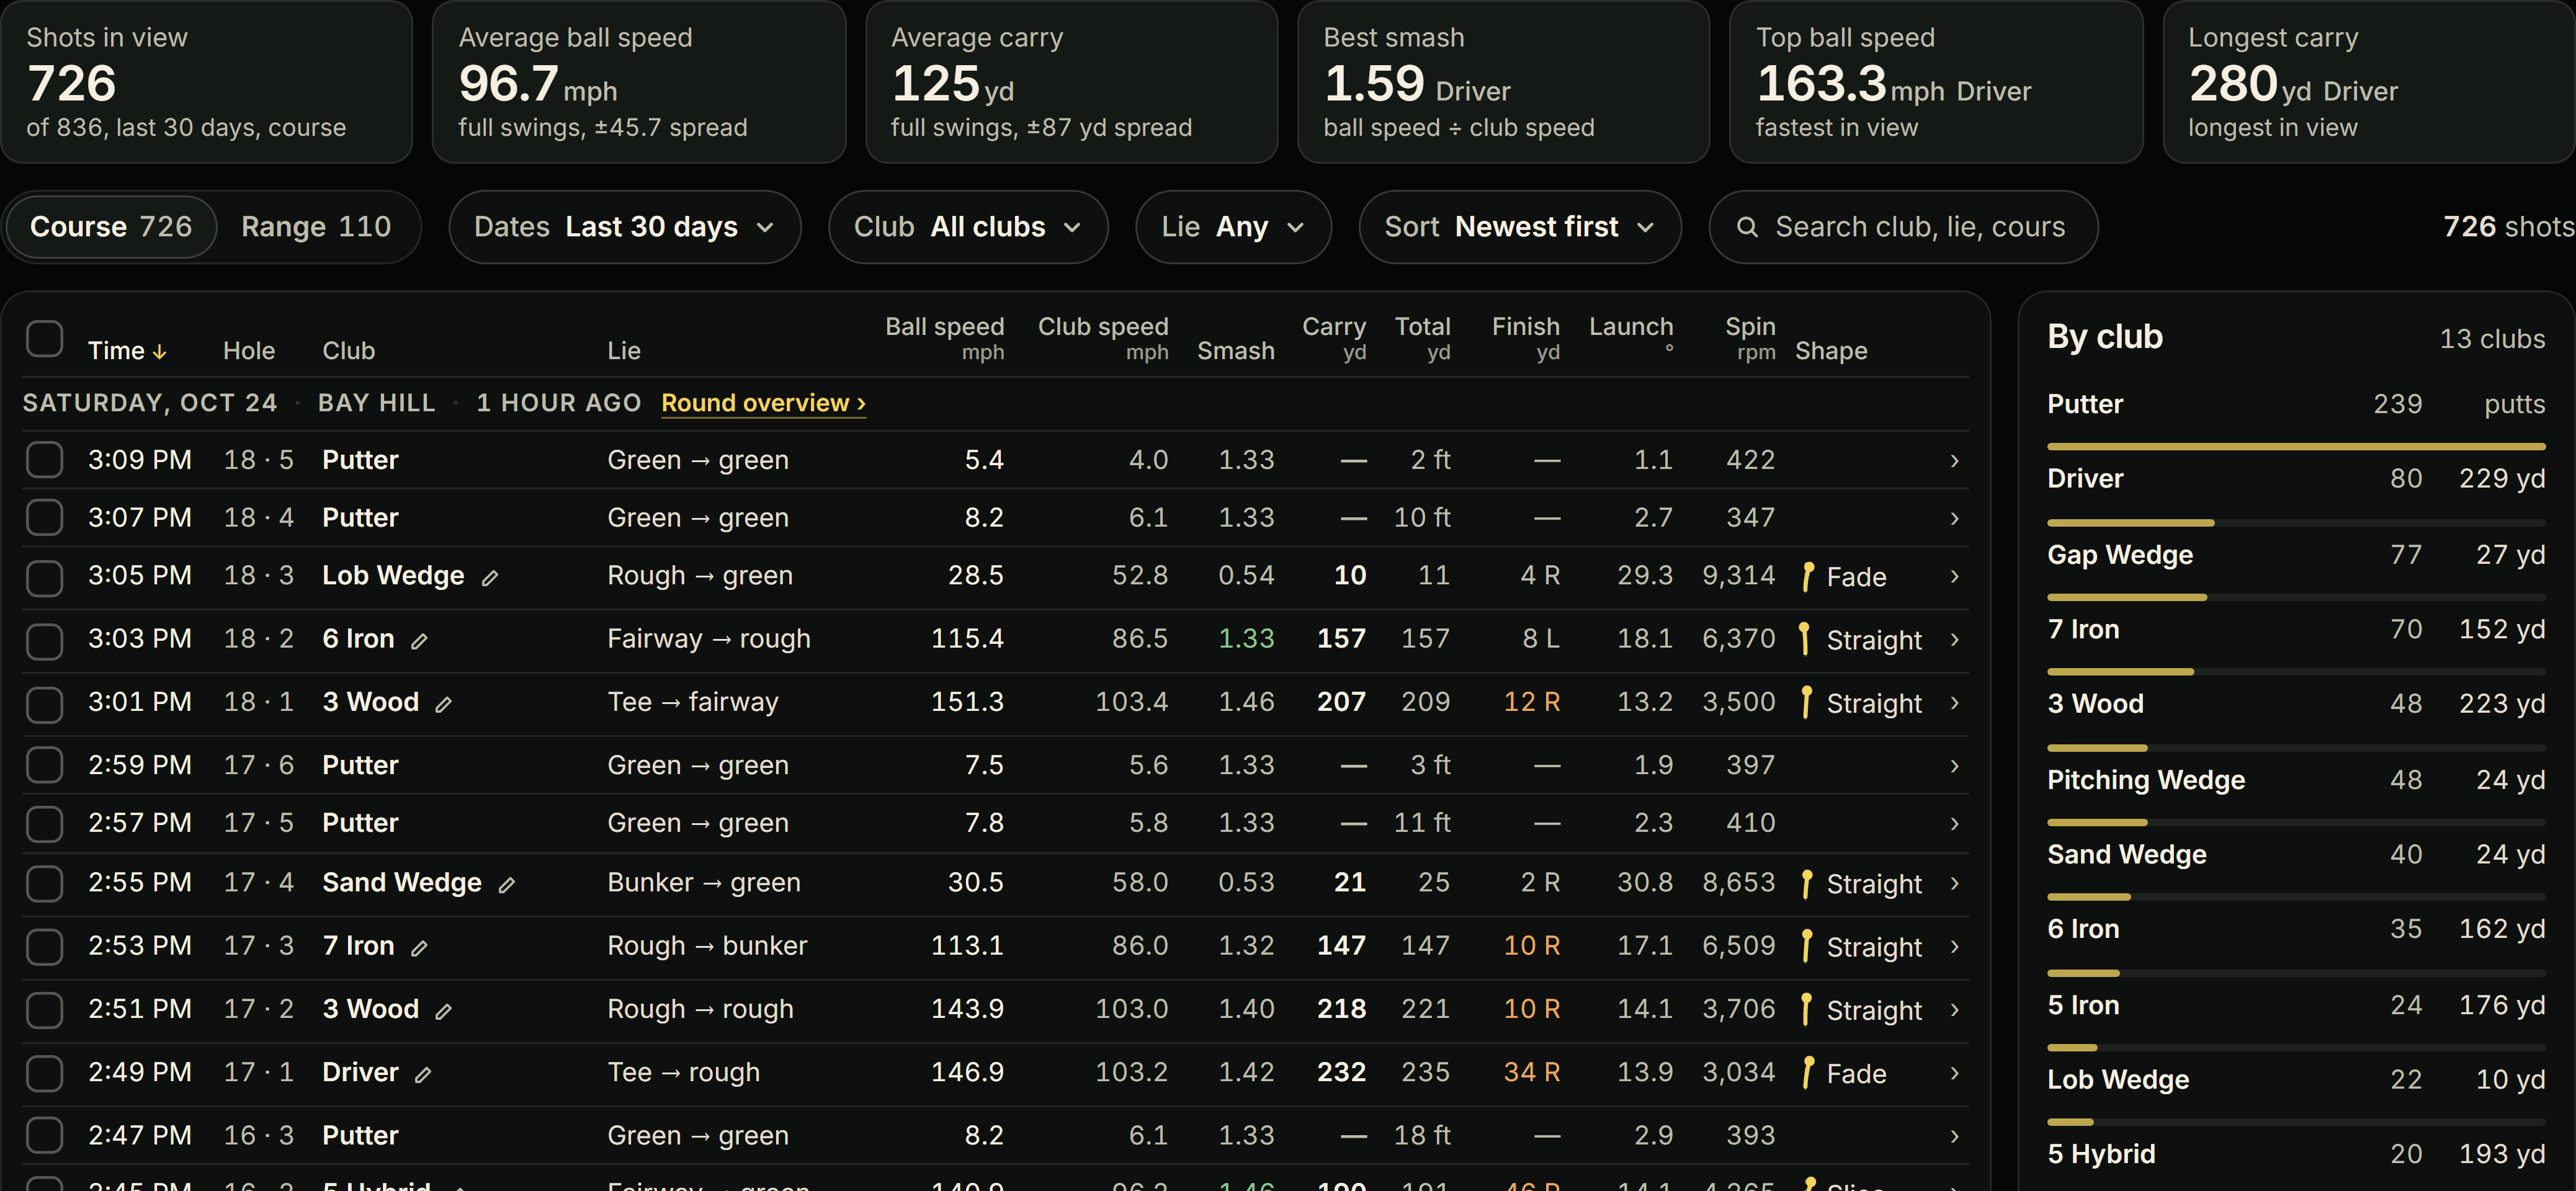
Task: Filter by Driver in By club panel
Action: point(2295,479)
